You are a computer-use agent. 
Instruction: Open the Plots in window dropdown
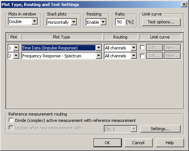34,21
